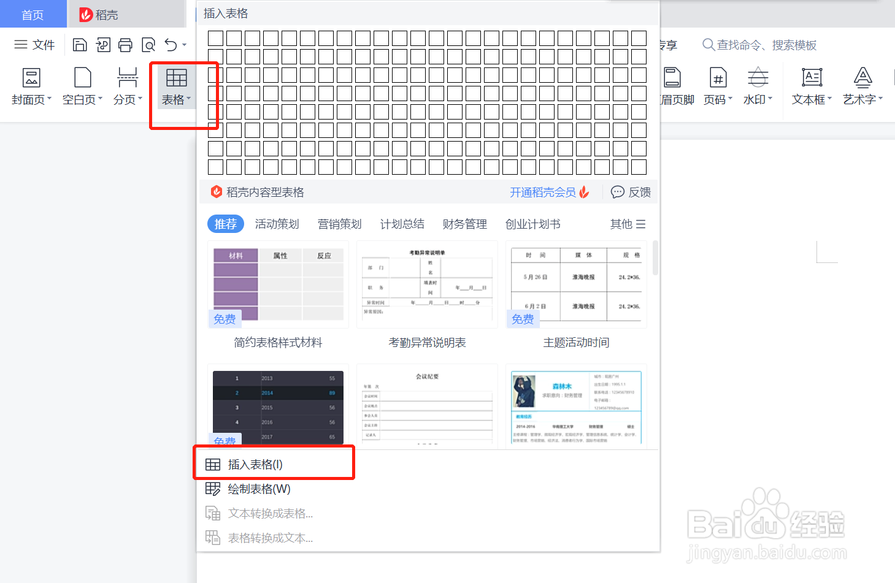Select the 财务管理 category tab
895x583 pixels.
pos(465,224)
